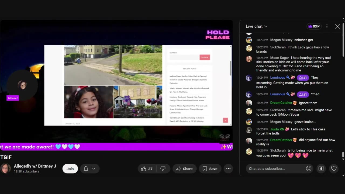The width and height of the screenshot is (345, 194).
Task: Open Monterey Boulevard Tragedy recent post link
Action: 188,99
